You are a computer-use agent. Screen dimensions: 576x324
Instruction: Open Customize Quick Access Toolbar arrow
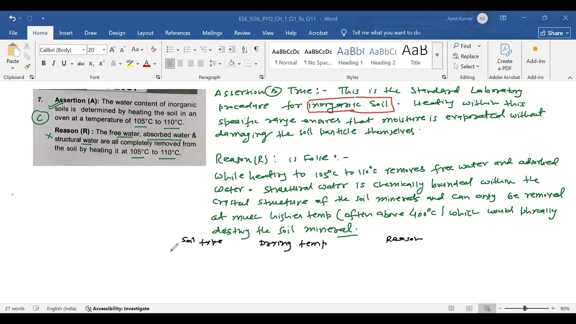tap(43, 18)
